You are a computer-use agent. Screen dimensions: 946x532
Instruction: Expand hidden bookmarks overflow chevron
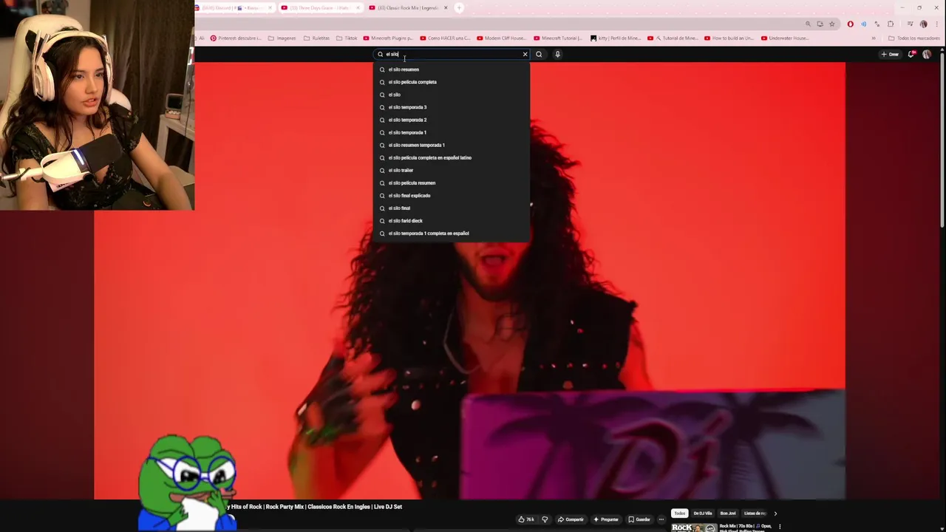[874, 38]
